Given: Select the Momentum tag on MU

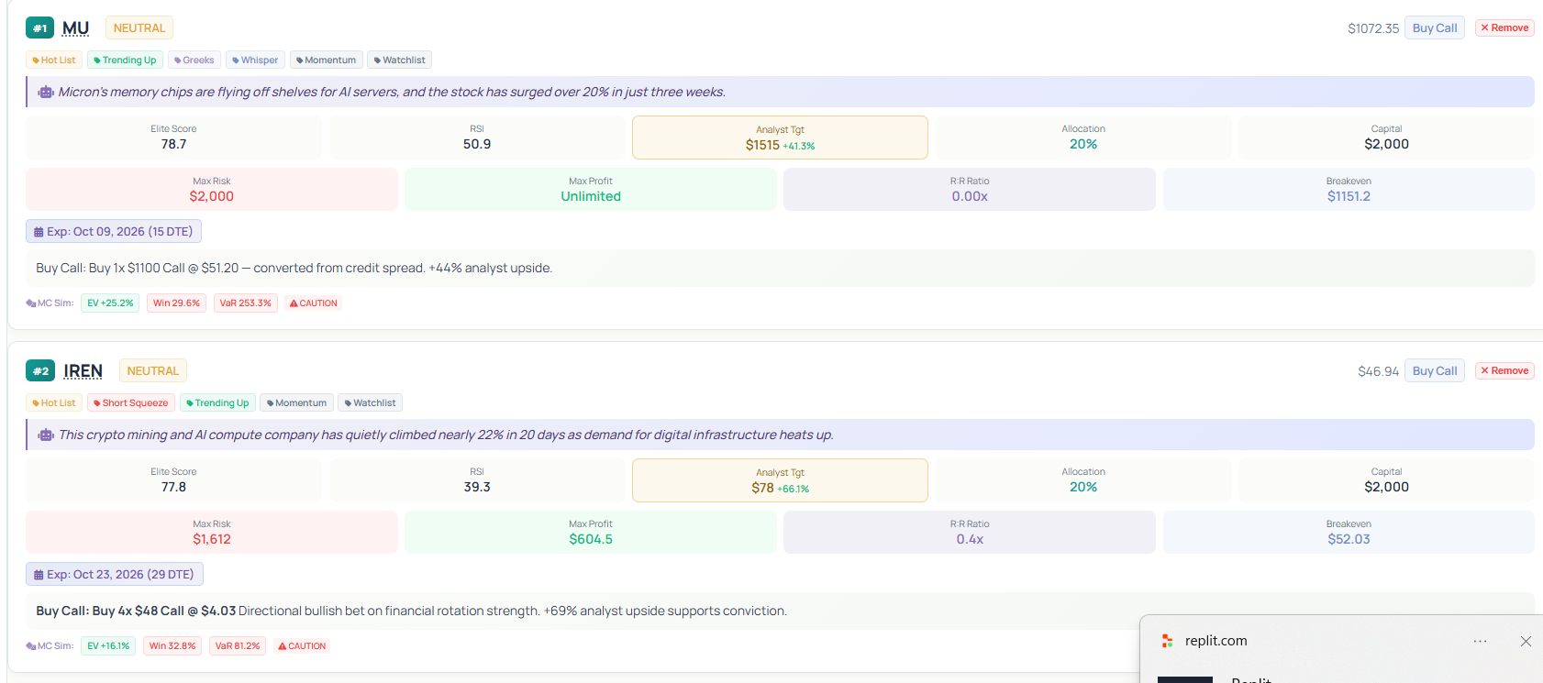Looking at the screenshot, I should (x=327, y=61).
